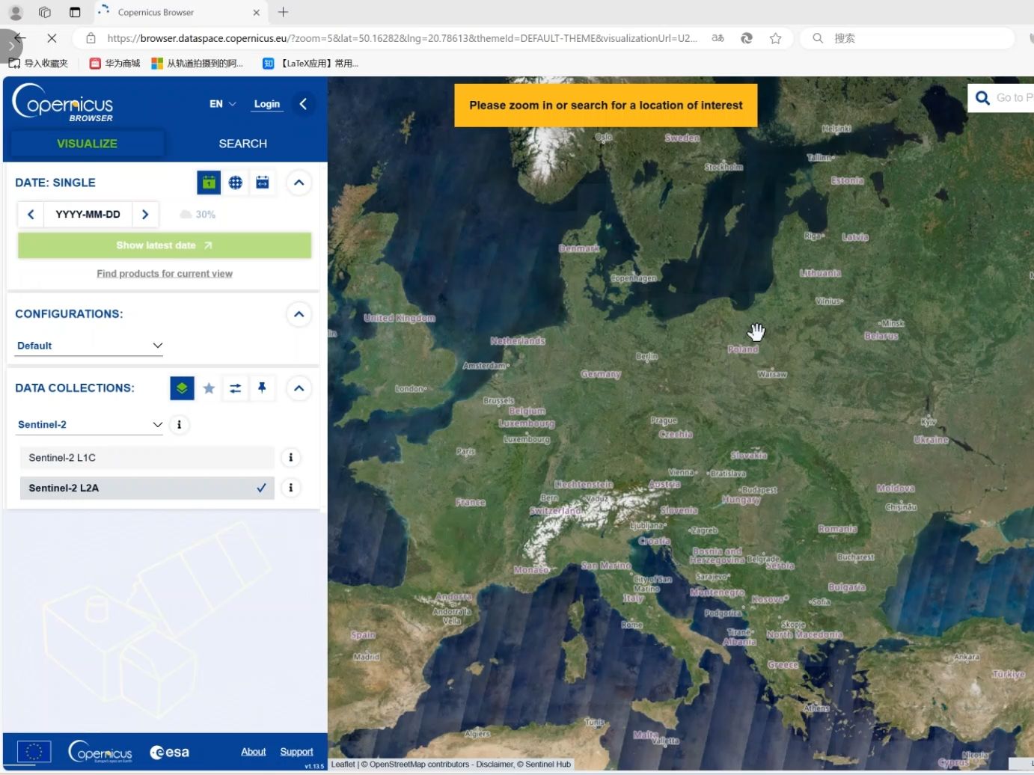Click the OpenStreetMap contributors attribution link

point(419,765)
